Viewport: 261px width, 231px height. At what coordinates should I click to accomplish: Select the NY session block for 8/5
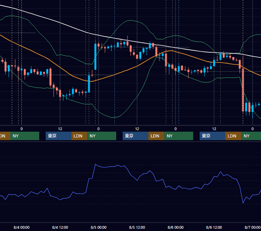(x=179, y=136)
